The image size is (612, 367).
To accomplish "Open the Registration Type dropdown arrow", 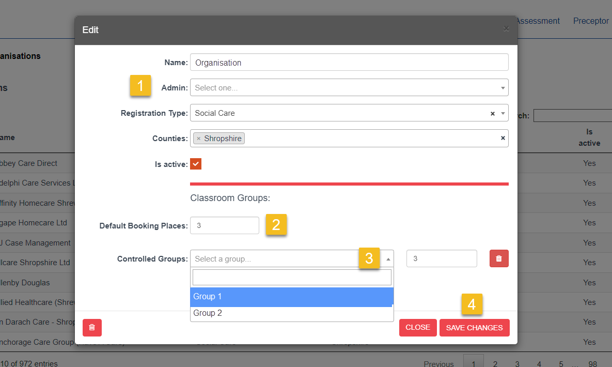I will click(x=503, y=113).
